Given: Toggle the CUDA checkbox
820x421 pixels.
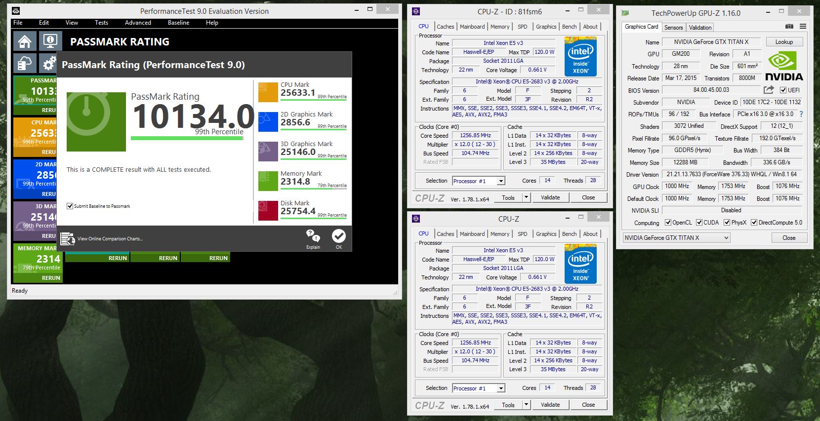Looking at the screenshot, I should [699, 223].
